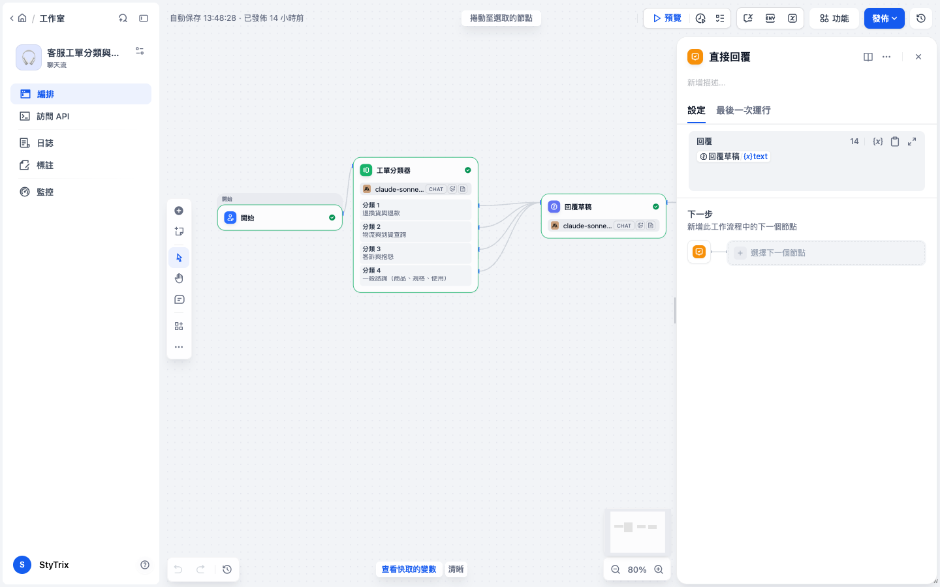The height and width of the screenshot is (587, 940).
Task: Open the three-dot menu in 直接回覆 panel
Action: pos(886,57)
